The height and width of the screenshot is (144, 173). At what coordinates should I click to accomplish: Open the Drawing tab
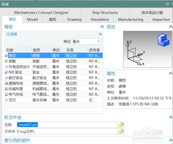(74, 20)
